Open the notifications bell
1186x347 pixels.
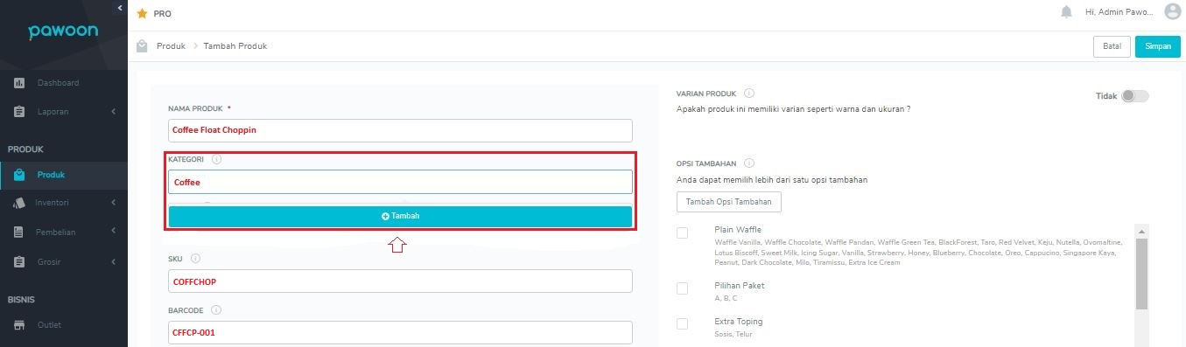click(1066, 12)
